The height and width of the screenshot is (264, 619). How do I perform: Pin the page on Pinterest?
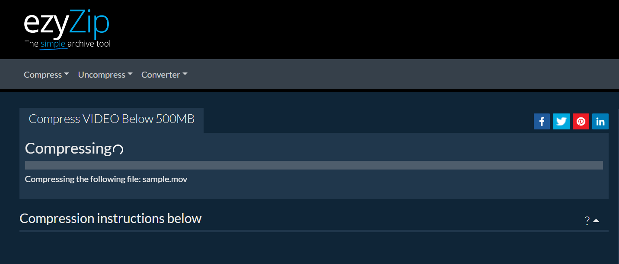point(581,122)
